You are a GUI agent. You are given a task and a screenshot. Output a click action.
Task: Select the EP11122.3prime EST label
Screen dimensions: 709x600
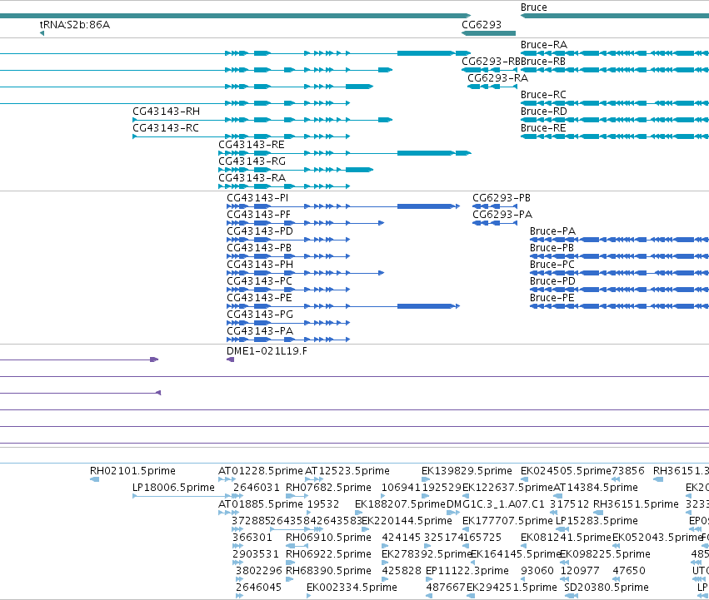click(x=467, y=571)
